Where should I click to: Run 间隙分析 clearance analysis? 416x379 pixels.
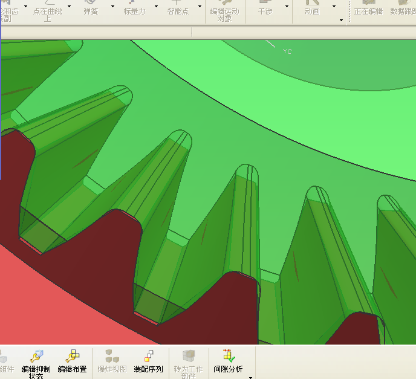click(228, 361)
